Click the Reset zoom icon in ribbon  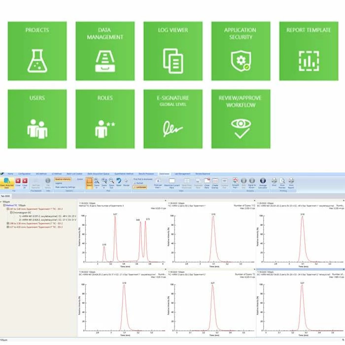(118, 182)
